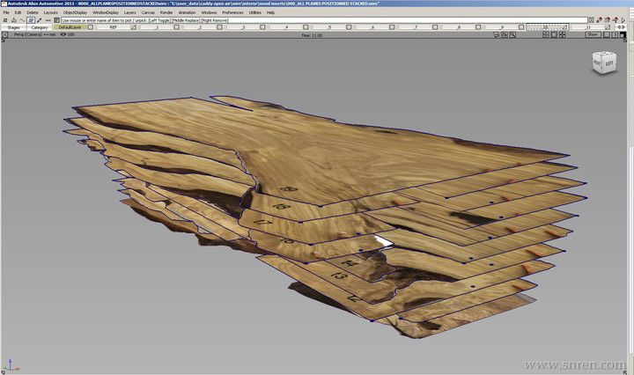The image size is (634, 375).
Task: Open the Delete menu
Action: (x=33, y=12)
